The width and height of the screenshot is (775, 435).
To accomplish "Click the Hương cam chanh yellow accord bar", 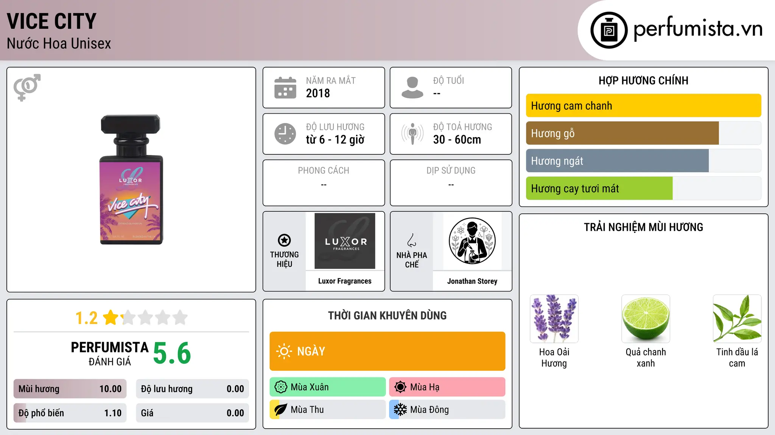I will click(643, 106).
